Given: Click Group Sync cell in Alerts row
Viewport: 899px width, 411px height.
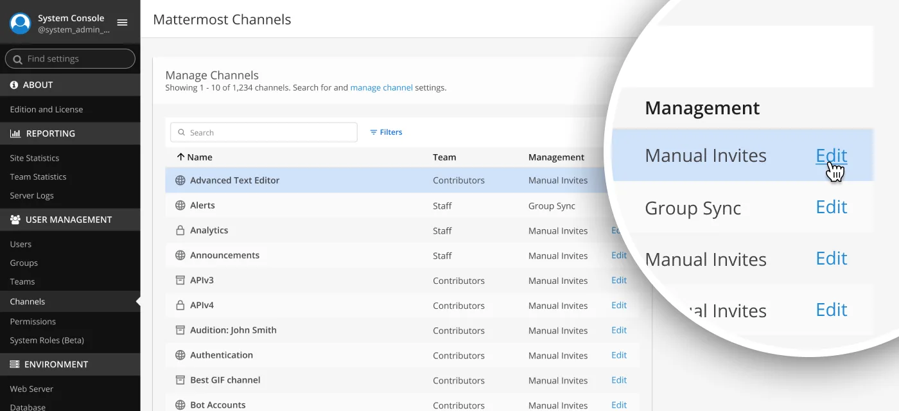Looking at the screenshot, I should pos(552,206).
